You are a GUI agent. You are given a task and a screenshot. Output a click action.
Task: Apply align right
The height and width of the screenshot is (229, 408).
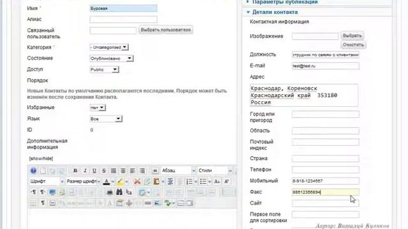click(x=142, y=170)
